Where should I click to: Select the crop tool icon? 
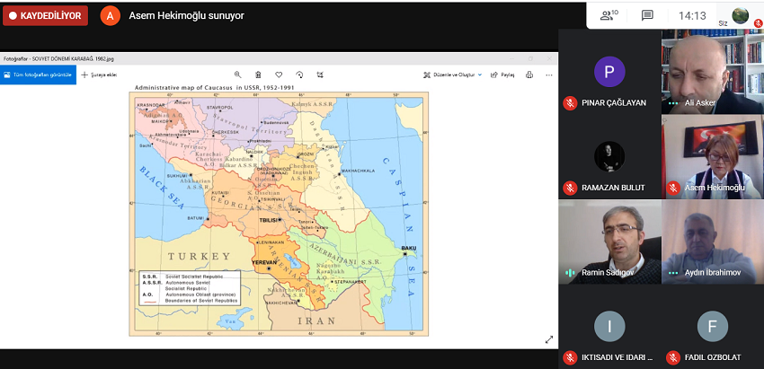[320, 75]
